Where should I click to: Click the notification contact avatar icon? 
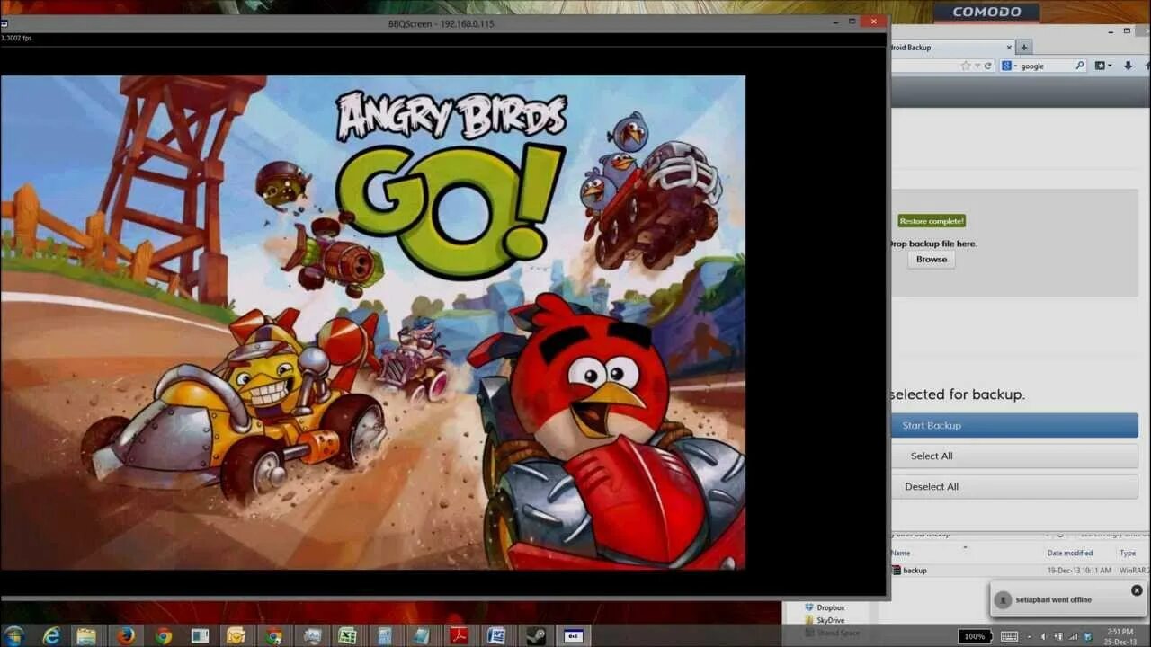coord(1004,599)
